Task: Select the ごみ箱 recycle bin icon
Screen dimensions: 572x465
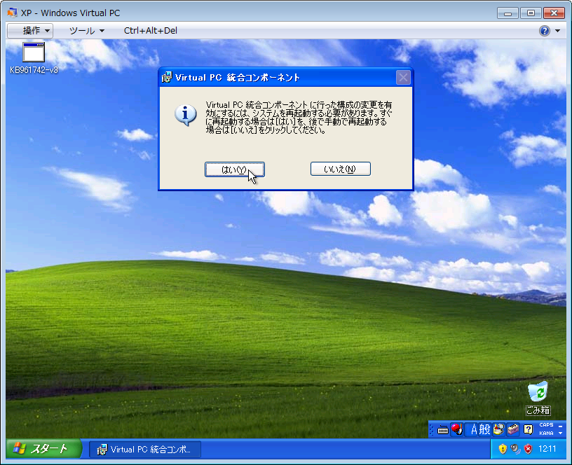Action: [x=538, y=398]
